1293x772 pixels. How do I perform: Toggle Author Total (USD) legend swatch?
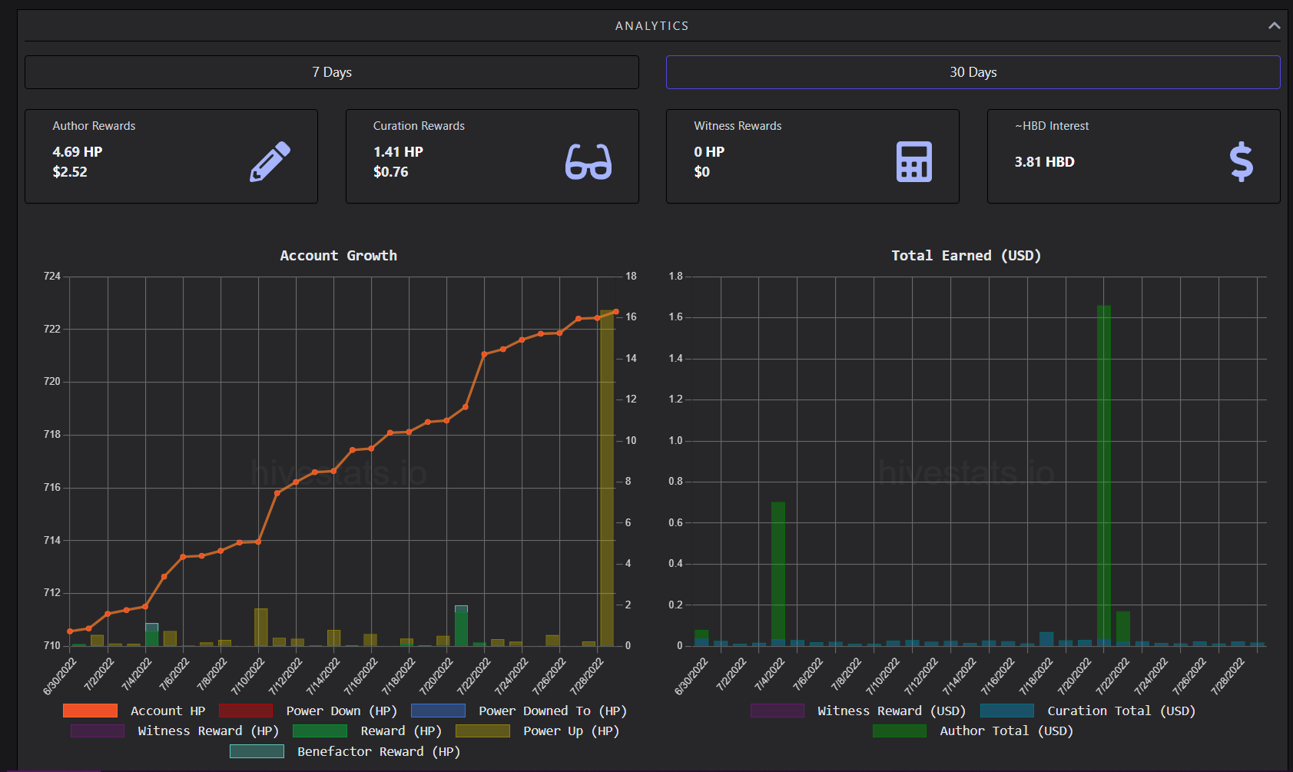[x=900, y=731]
